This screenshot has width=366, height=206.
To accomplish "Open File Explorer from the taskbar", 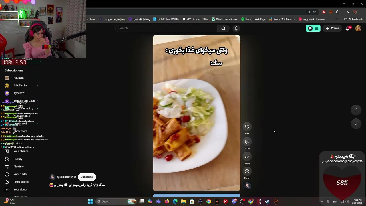I will pyautogui.click(x=183, y=201).
